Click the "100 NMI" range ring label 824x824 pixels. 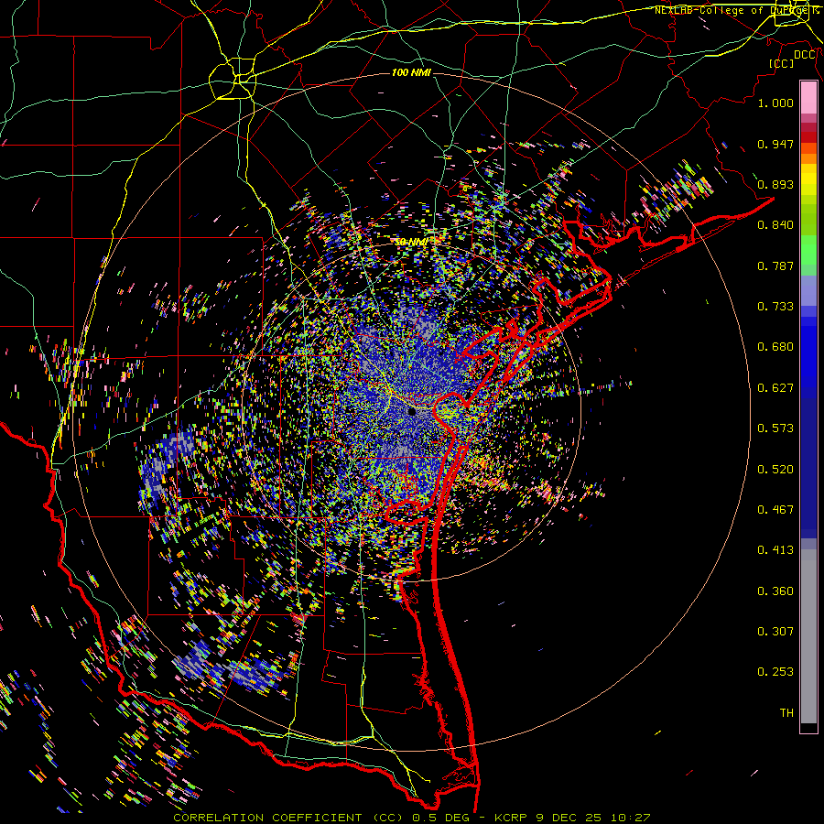pos(411,72)
